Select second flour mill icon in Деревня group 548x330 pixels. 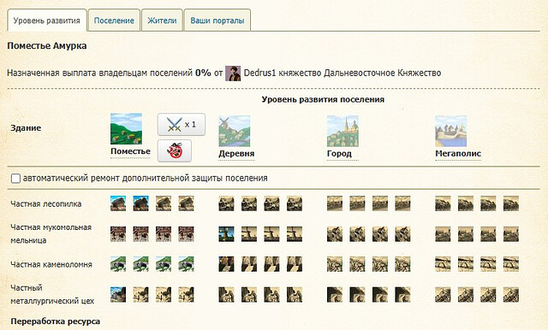[x=249, y=234]
